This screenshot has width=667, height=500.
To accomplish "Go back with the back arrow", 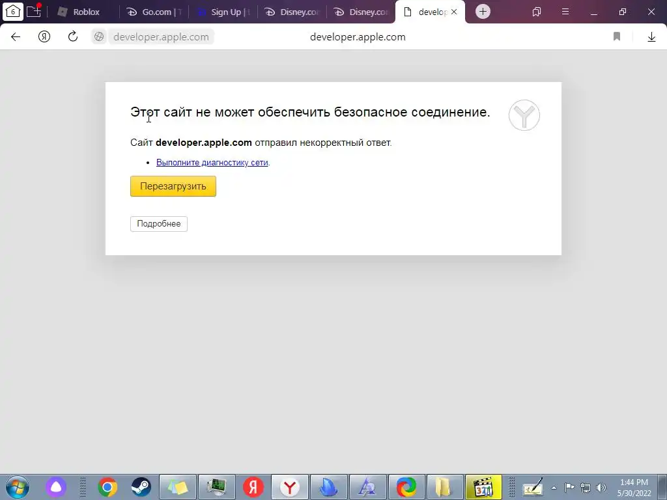I will 16,37.
